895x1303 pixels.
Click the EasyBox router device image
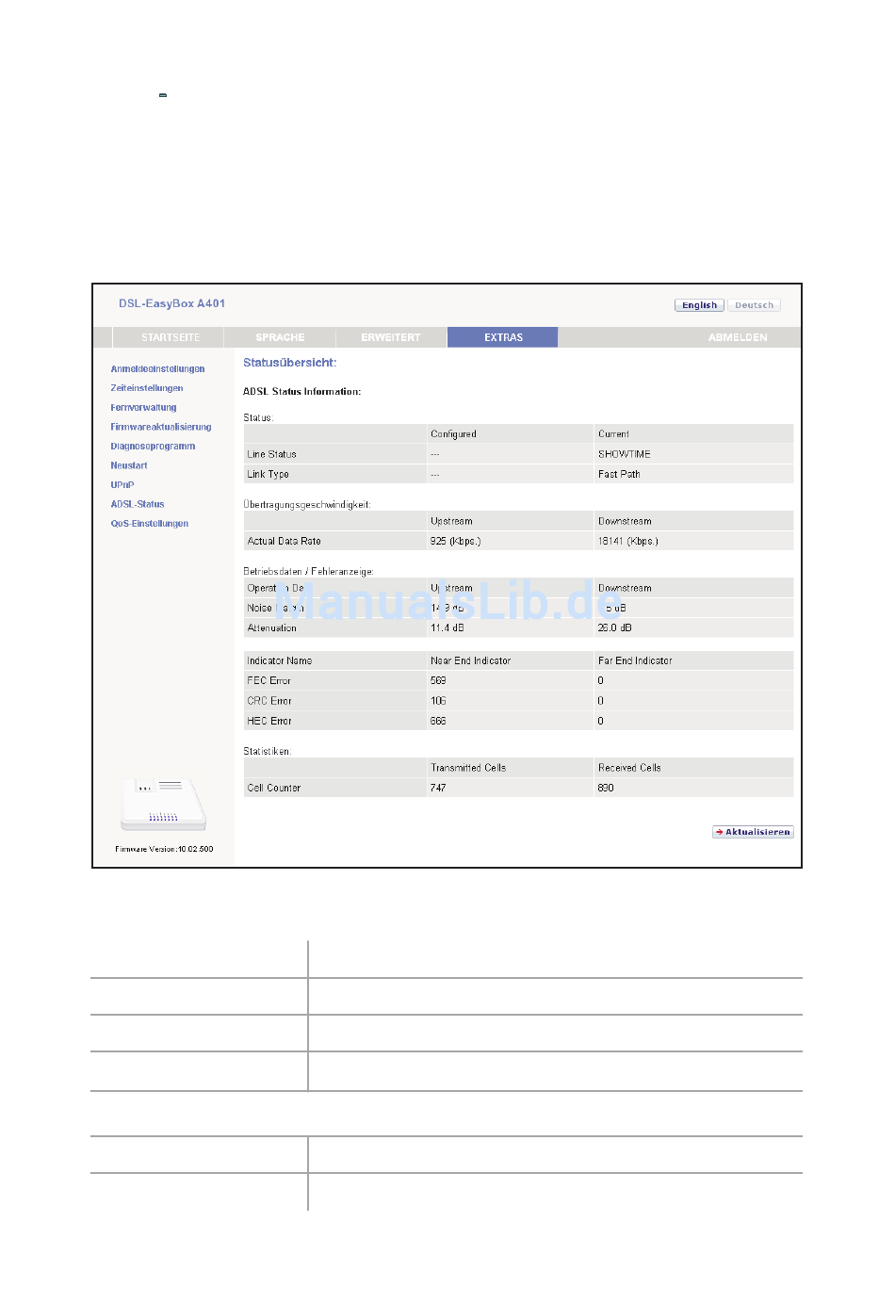(163, 805)
